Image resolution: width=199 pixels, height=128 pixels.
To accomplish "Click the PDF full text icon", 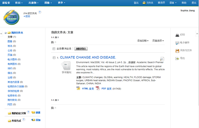I will [98, 88].
